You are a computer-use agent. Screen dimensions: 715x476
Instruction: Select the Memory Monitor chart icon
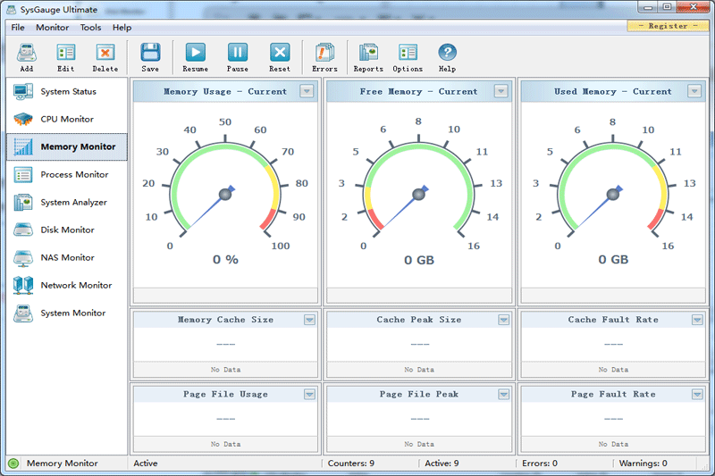(23, 146)
